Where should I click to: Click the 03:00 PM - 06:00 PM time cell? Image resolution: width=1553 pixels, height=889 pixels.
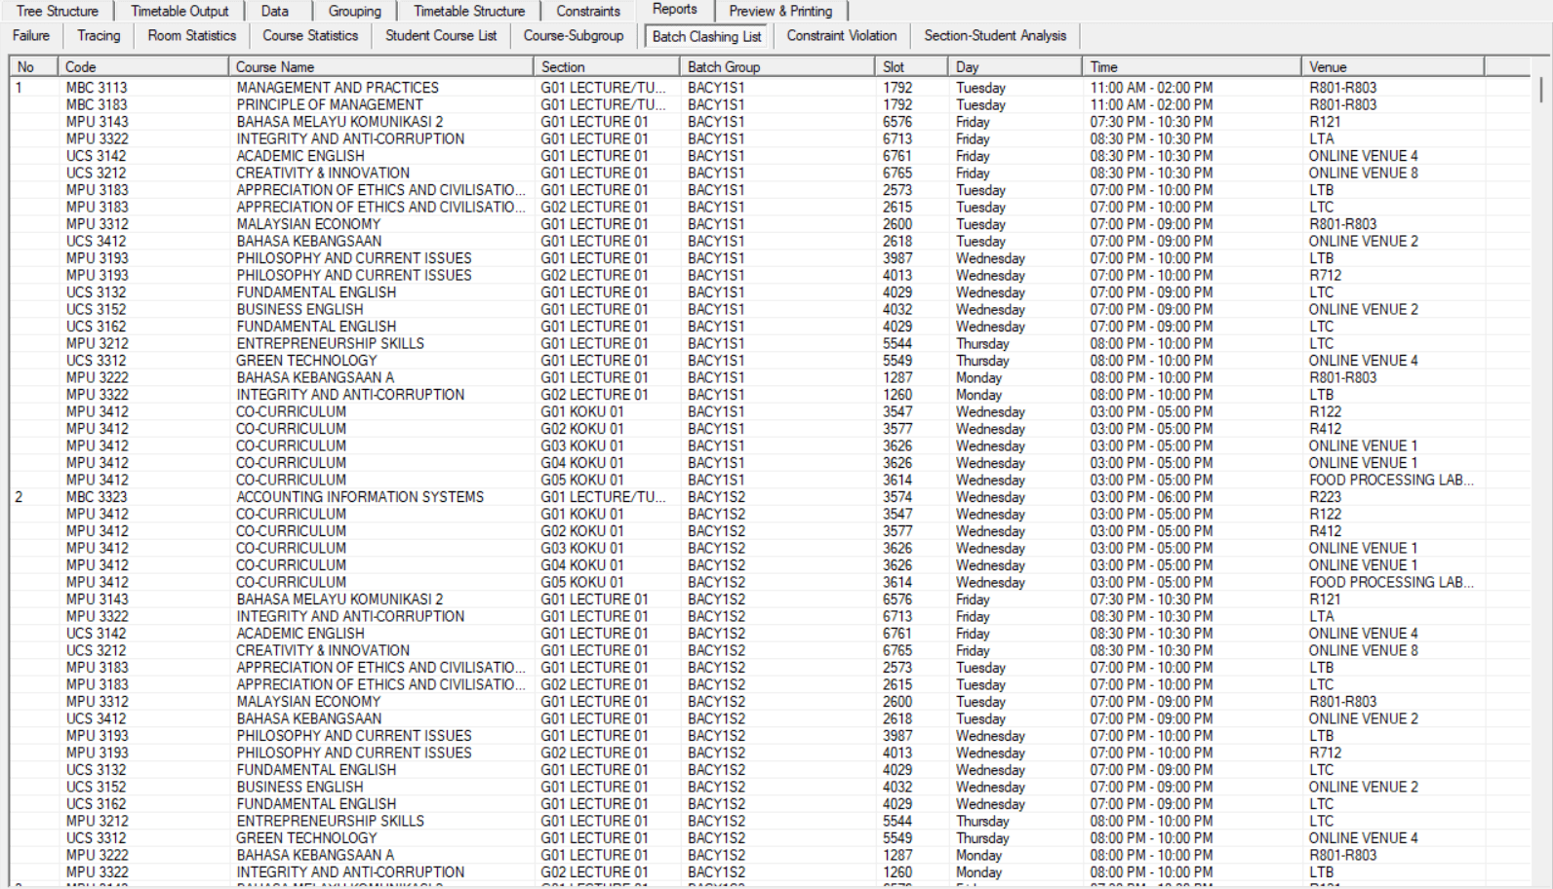click(1151, 497)
